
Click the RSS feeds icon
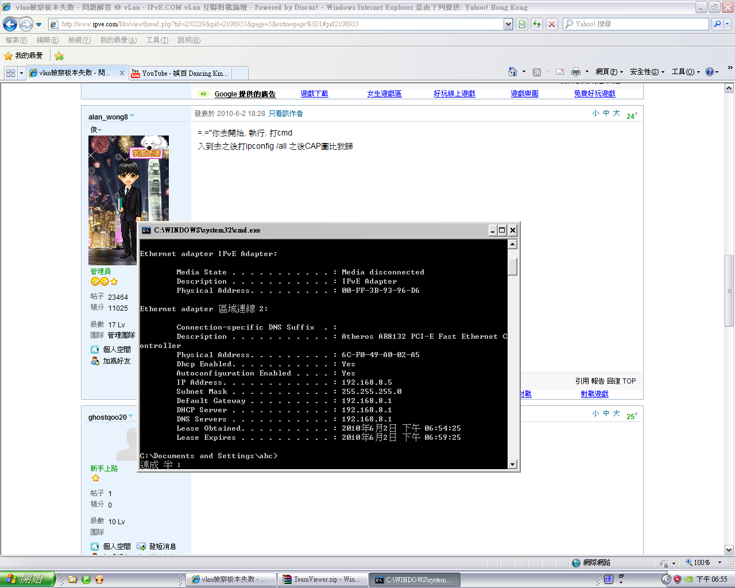537,72
